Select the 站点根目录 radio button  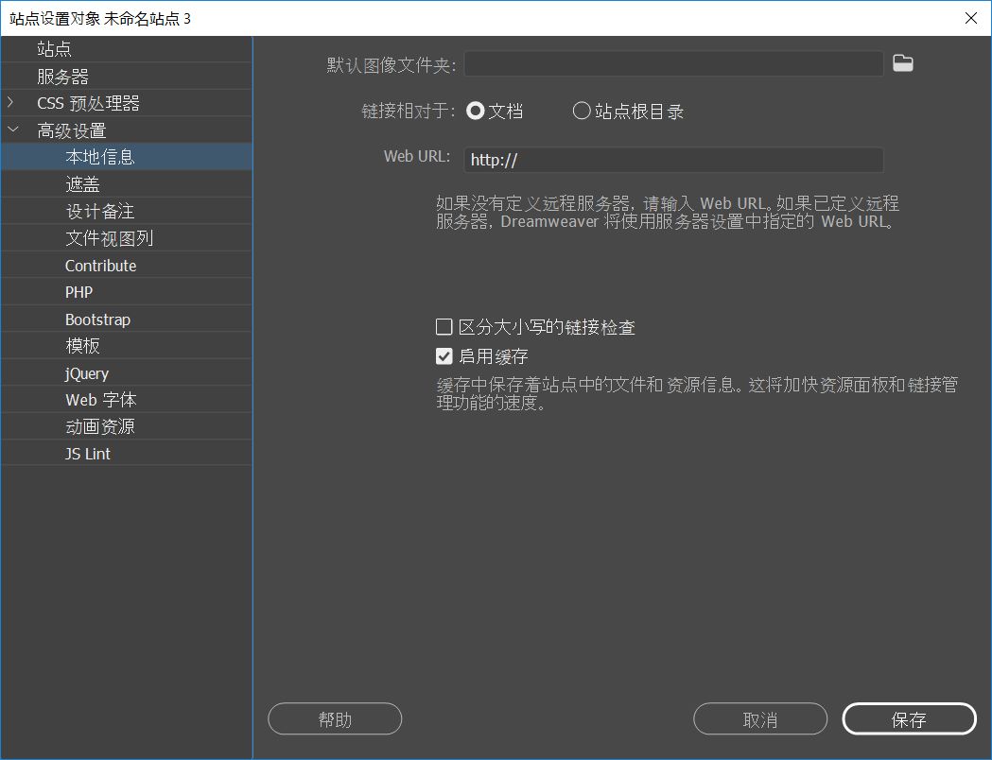582,112
